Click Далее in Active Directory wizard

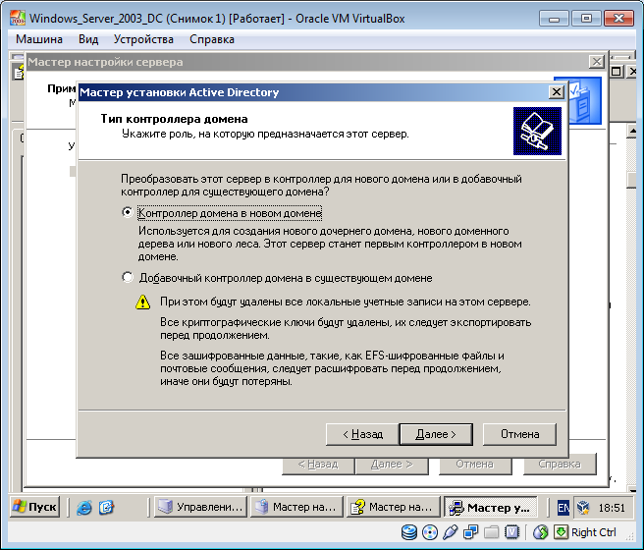436,434
